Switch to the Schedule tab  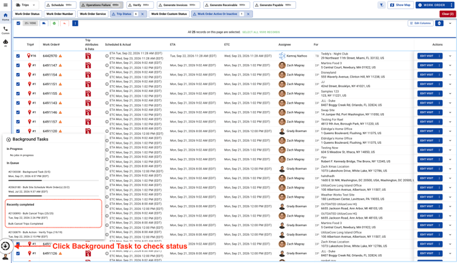coord(60,5)
